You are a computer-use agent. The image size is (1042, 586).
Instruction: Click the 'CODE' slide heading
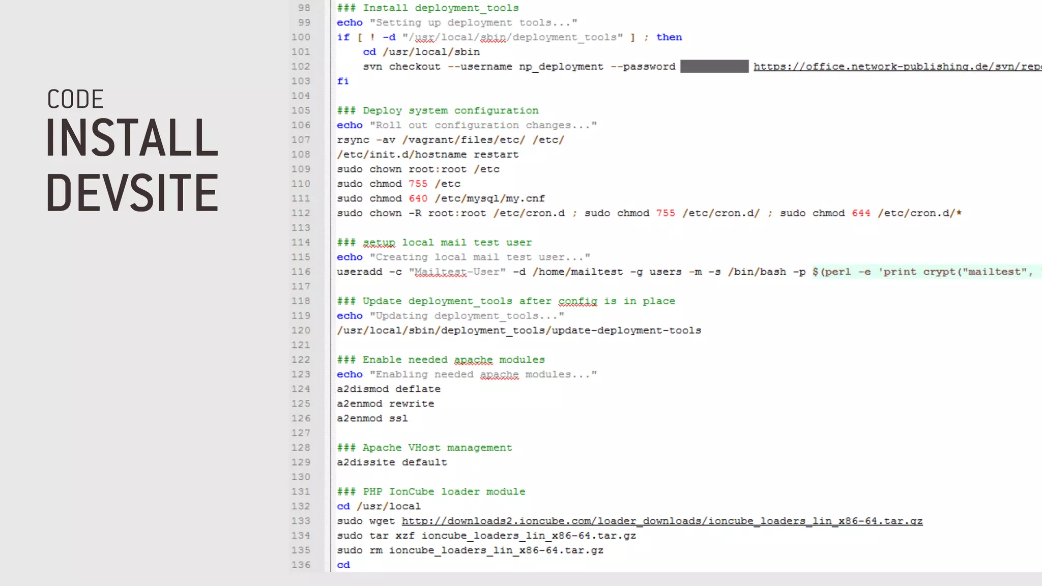[x=75, y=99]
